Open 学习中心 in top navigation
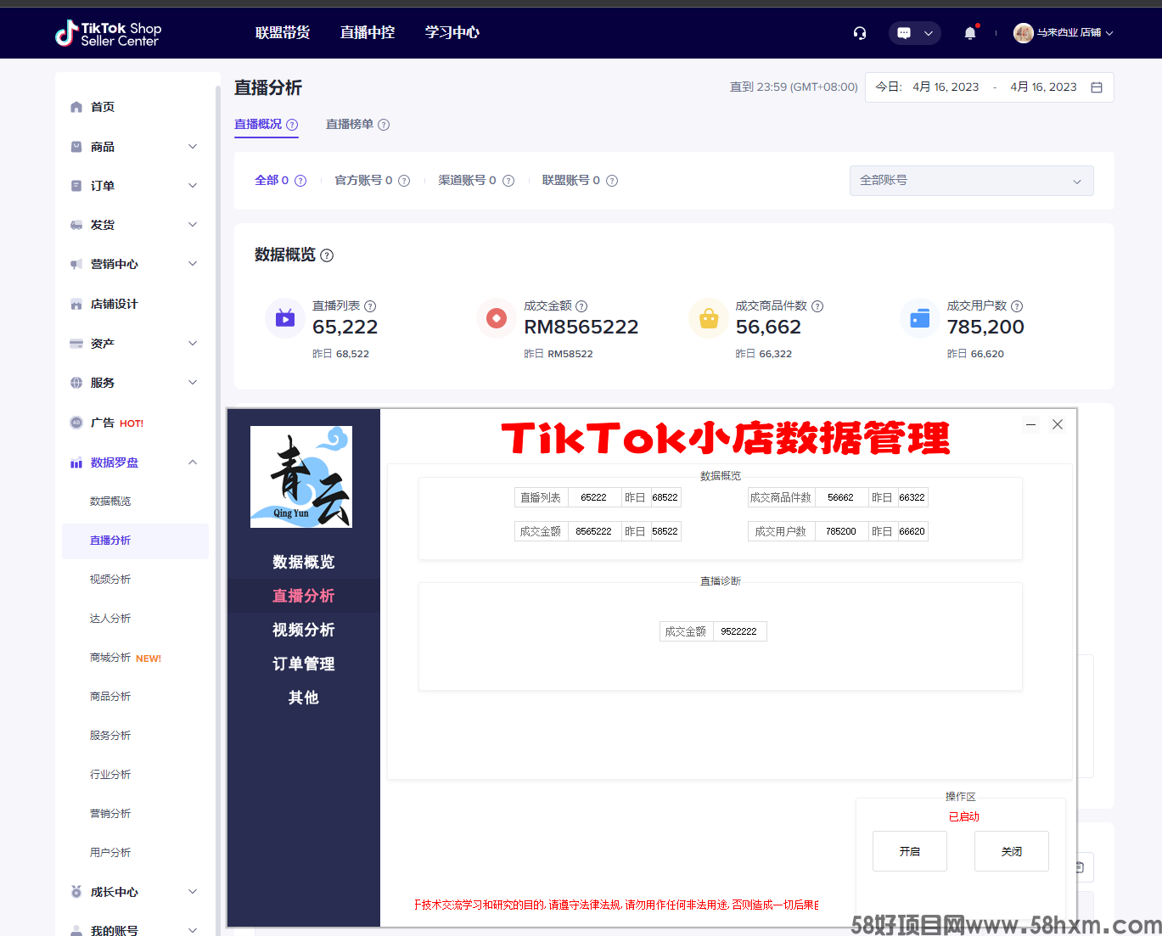Screen dimensions: 1162x936 tap(452, 32)
